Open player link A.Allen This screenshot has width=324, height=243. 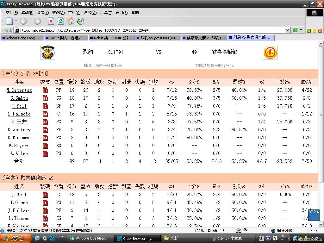tap(19, 153)
